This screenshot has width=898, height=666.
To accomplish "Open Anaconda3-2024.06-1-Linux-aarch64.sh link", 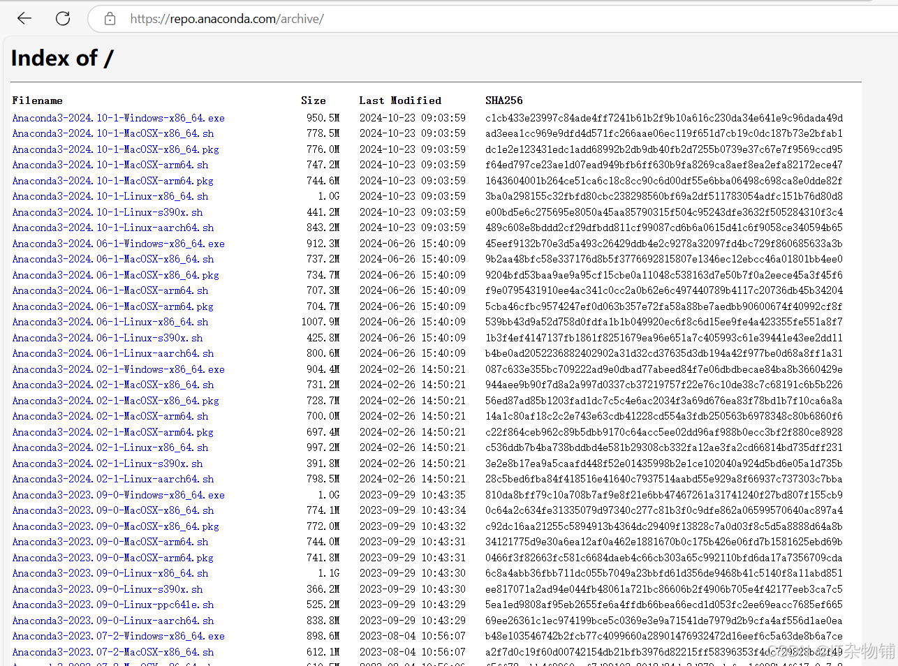I will pyautogui.click(x=113, y=353).
